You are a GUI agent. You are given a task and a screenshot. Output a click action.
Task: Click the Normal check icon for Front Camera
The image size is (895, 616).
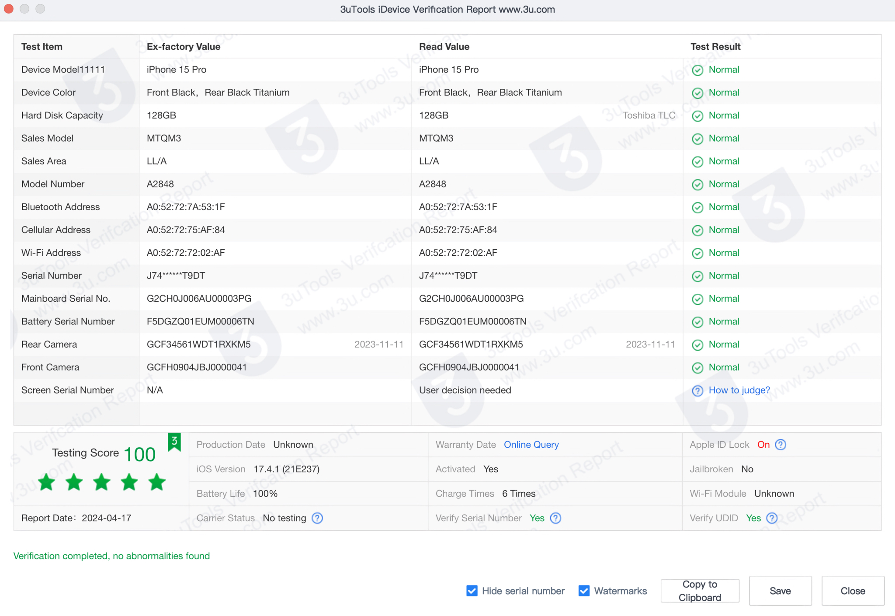pyautogui.click(x=697, y=368)
